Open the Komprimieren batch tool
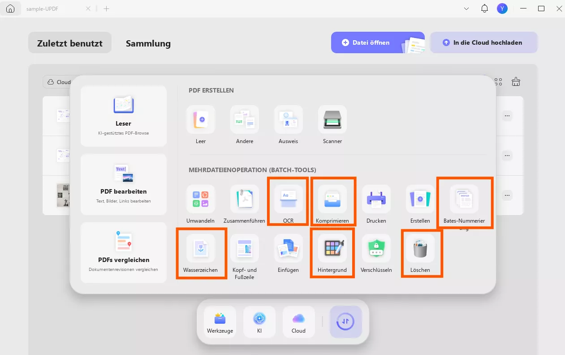The width and height of the screenshot is (565, 355). [x=332, y=199]
